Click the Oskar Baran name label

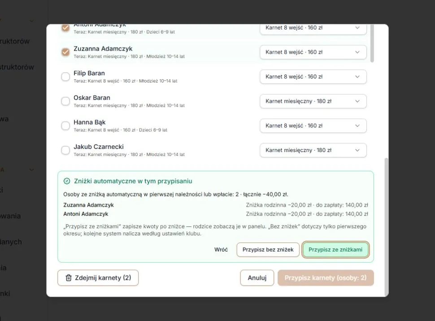tap(92, 98)
